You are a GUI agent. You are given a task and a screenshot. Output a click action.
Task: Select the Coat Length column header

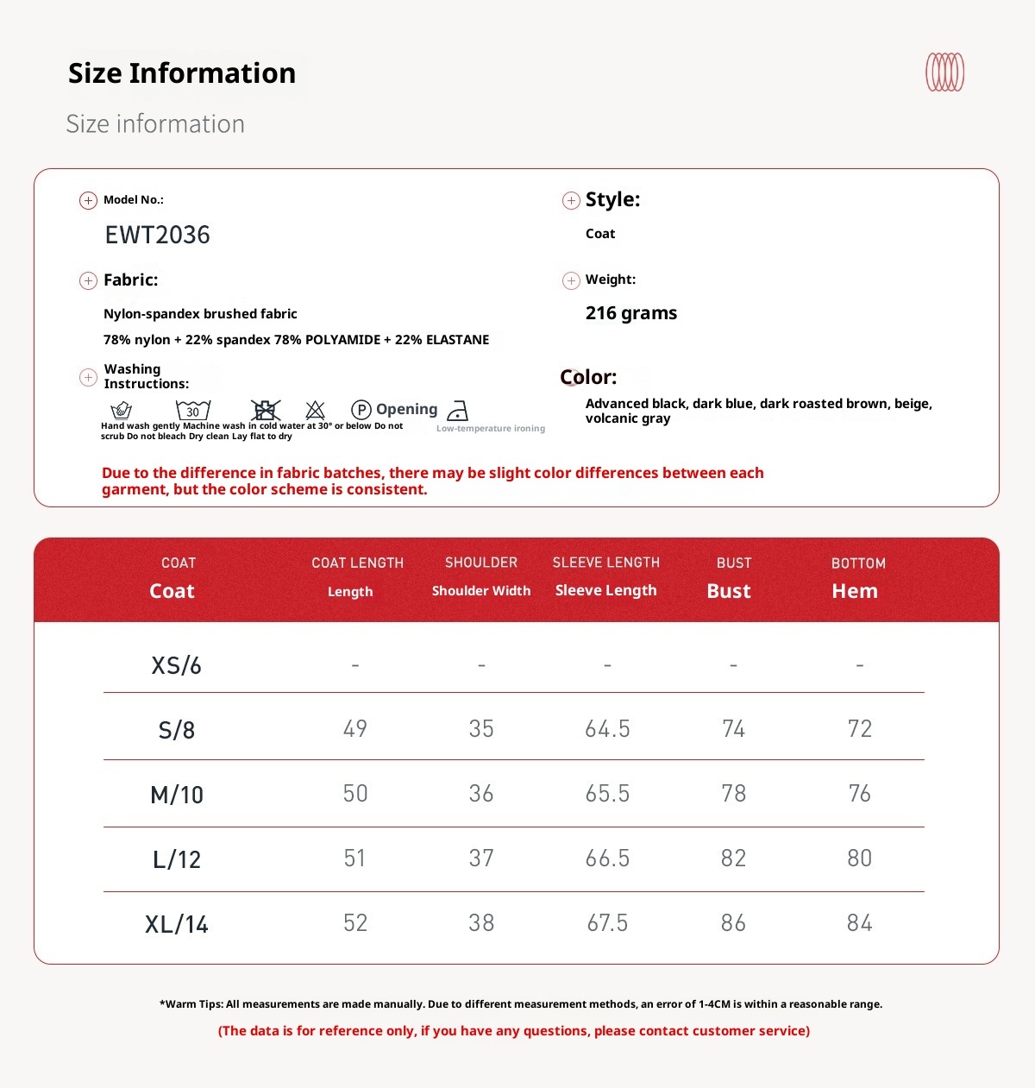(357, 576)
